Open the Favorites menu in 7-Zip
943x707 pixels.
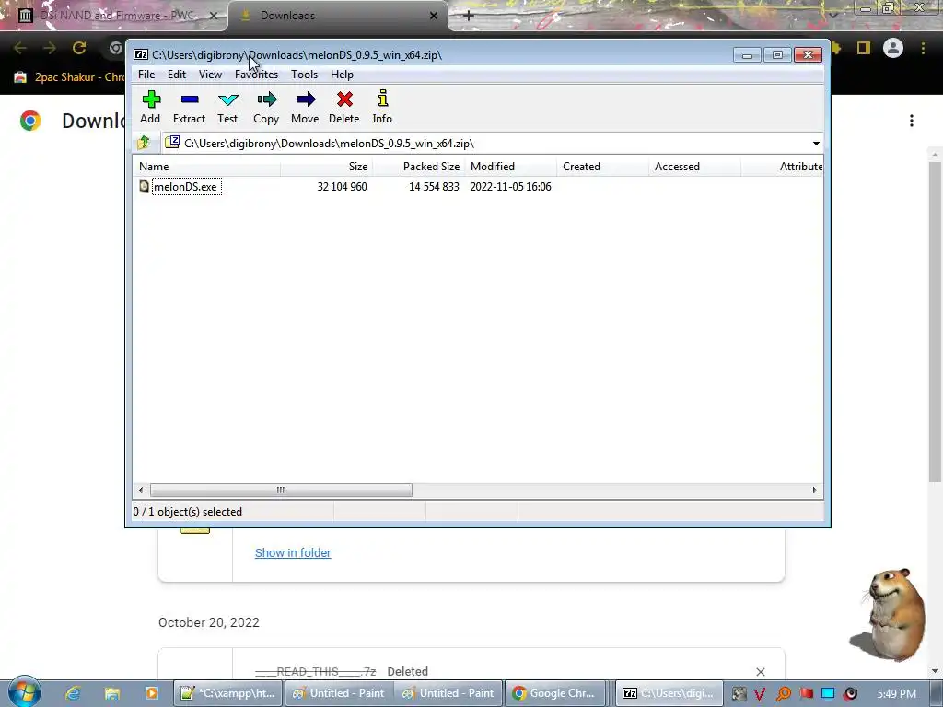(x=256, y=75)
